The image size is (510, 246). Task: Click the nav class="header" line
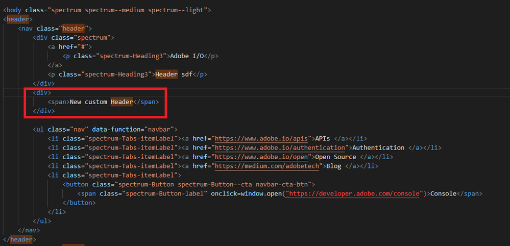pos(55,29)
